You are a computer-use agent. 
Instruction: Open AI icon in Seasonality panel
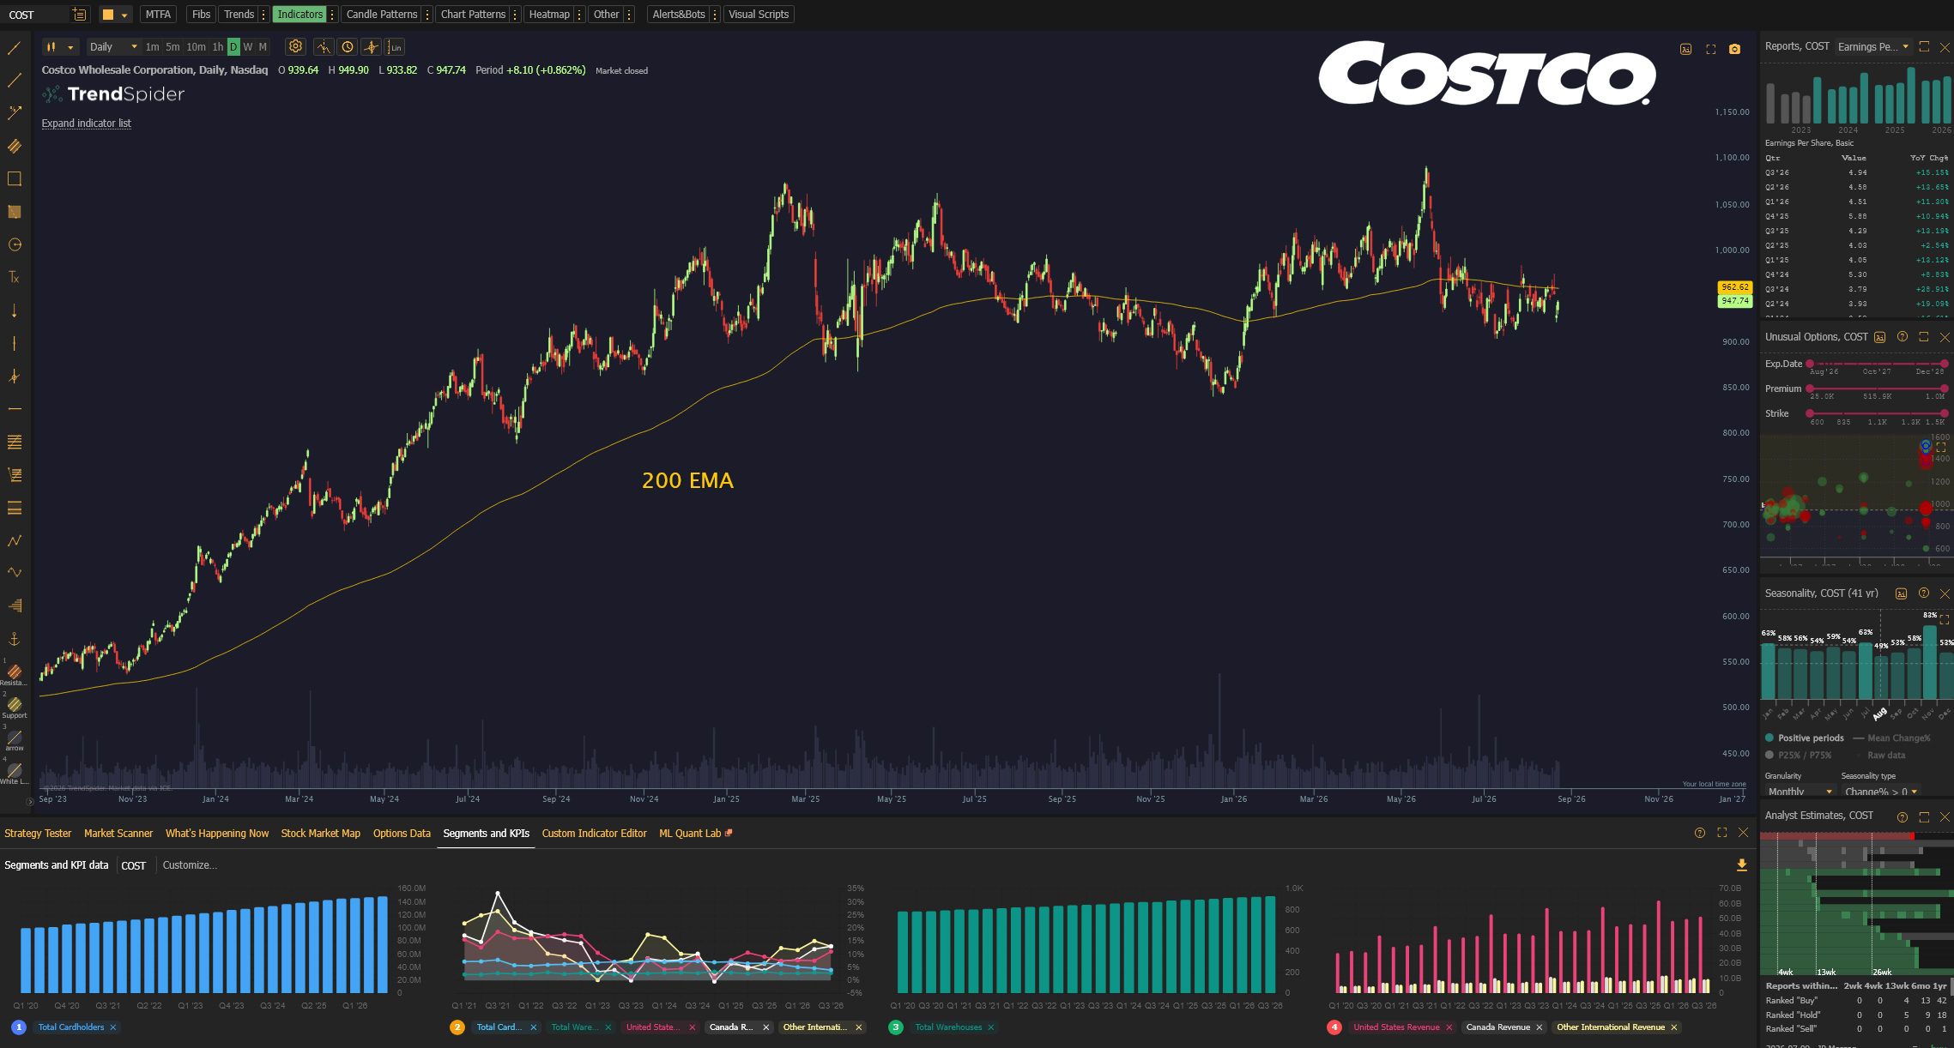tap(1902, 593)
